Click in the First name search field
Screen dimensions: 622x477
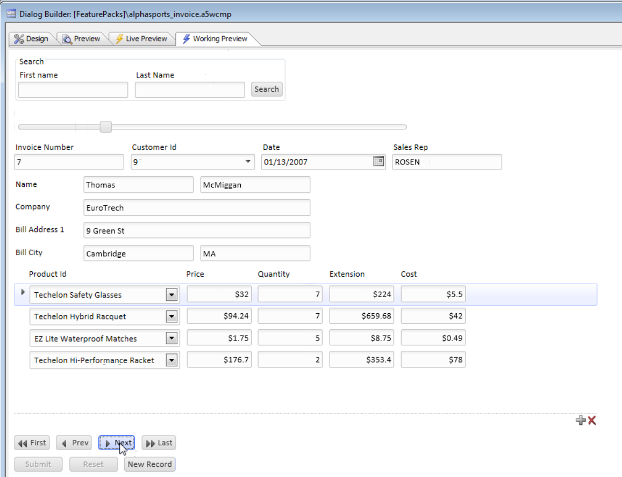click(73, 90)
